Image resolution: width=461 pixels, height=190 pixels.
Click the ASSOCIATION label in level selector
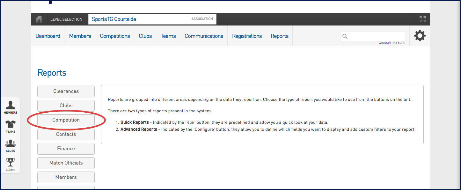pyautogui.click(x=202, y=19)
